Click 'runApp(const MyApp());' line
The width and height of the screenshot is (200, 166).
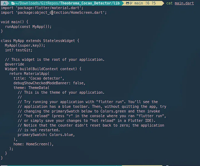[28, 27]
